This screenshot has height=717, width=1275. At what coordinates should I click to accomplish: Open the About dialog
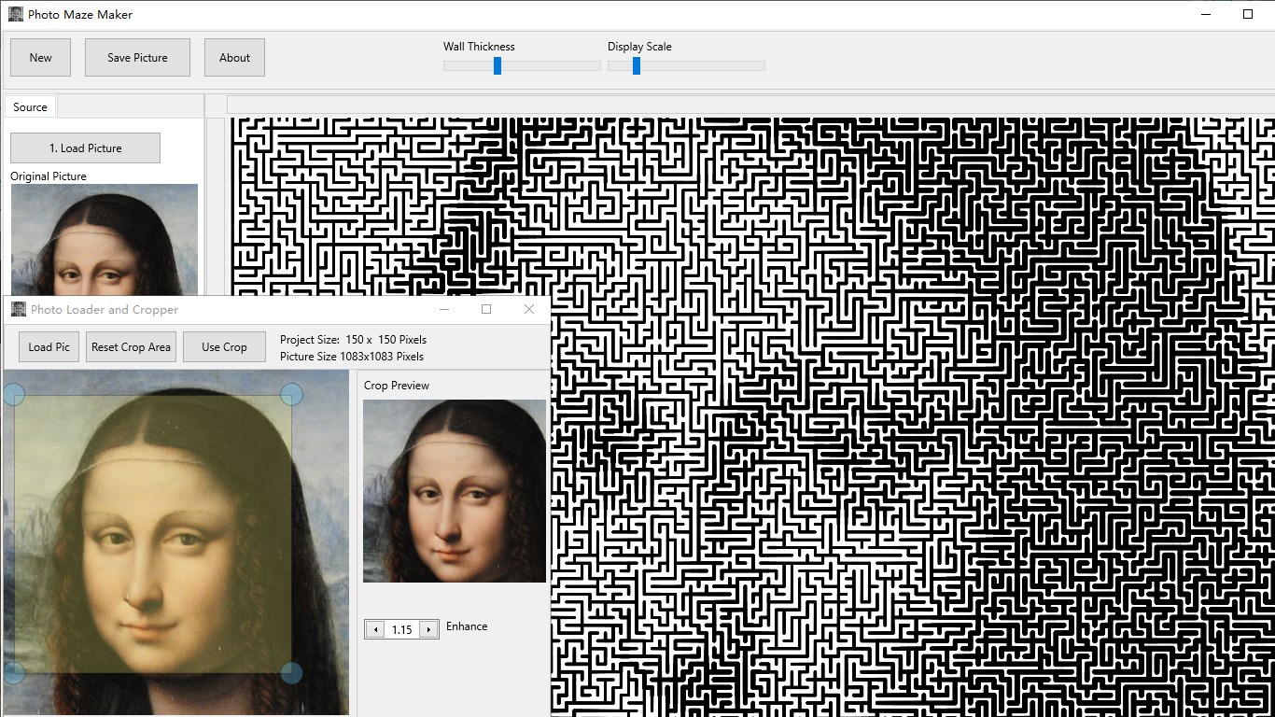click(x=233, y=57)
